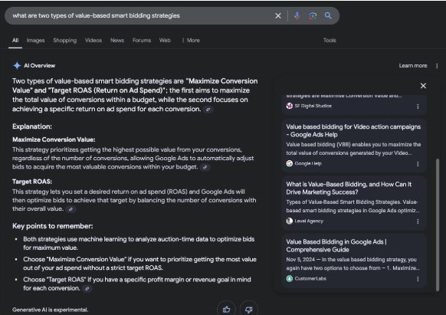Switch to Images tab
Viewport: 446px width, 315px height.
click(x=35, y=40)
